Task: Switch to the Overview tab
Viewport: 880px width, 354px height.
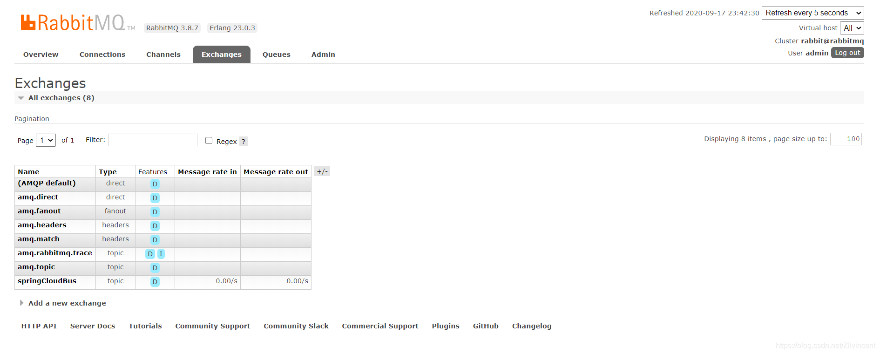Action: (41, 54)
